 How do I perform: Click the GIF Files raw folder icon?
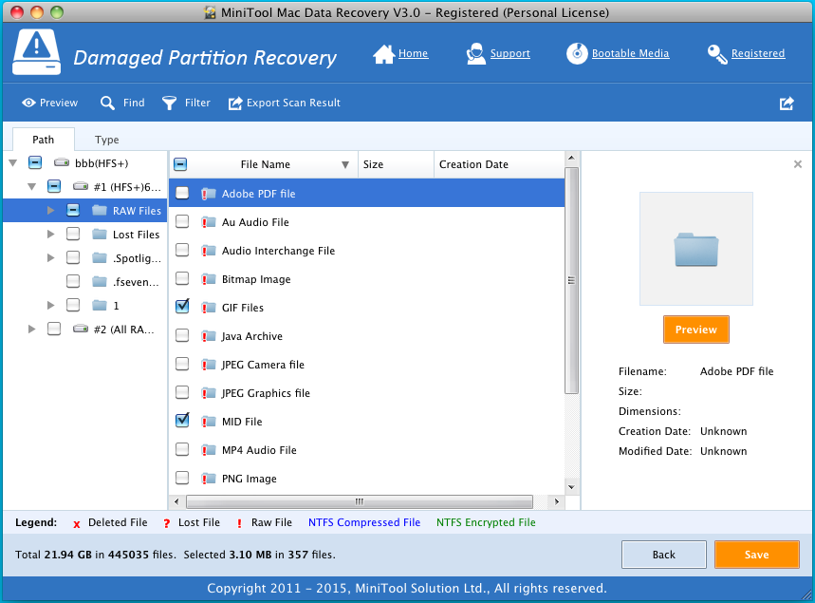(209, 308)
